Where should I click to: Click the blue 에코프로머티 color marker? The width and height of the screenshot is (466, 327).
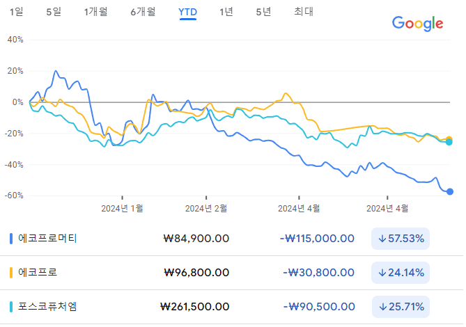pos(11,239)
